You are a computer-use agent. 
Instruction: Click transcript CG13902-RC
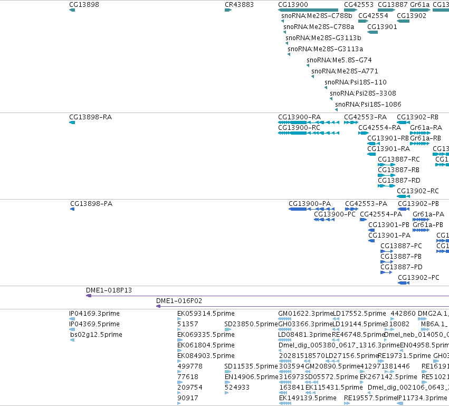pyautogui.click(x=417, y=191)
